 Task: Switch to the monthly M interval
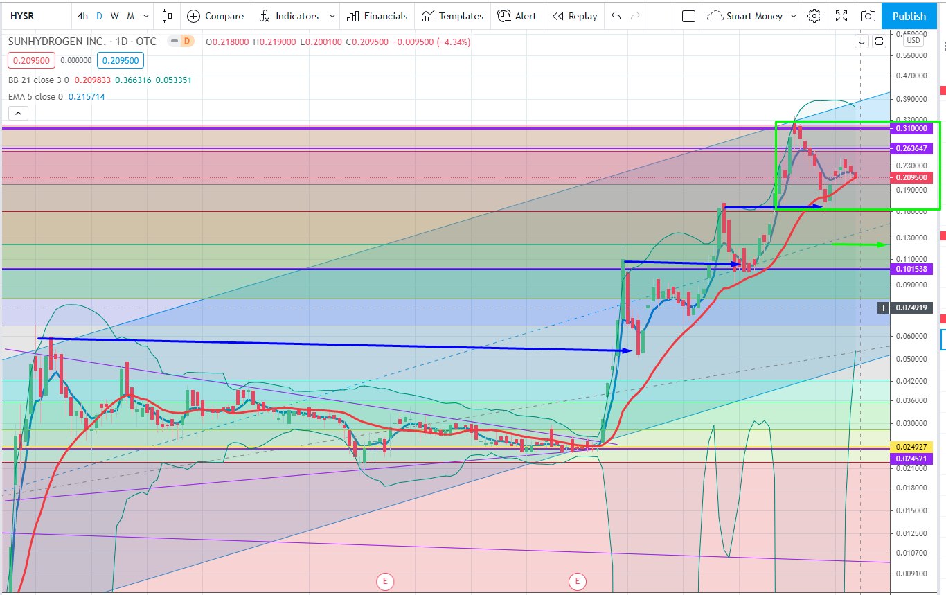click(130, 16)
